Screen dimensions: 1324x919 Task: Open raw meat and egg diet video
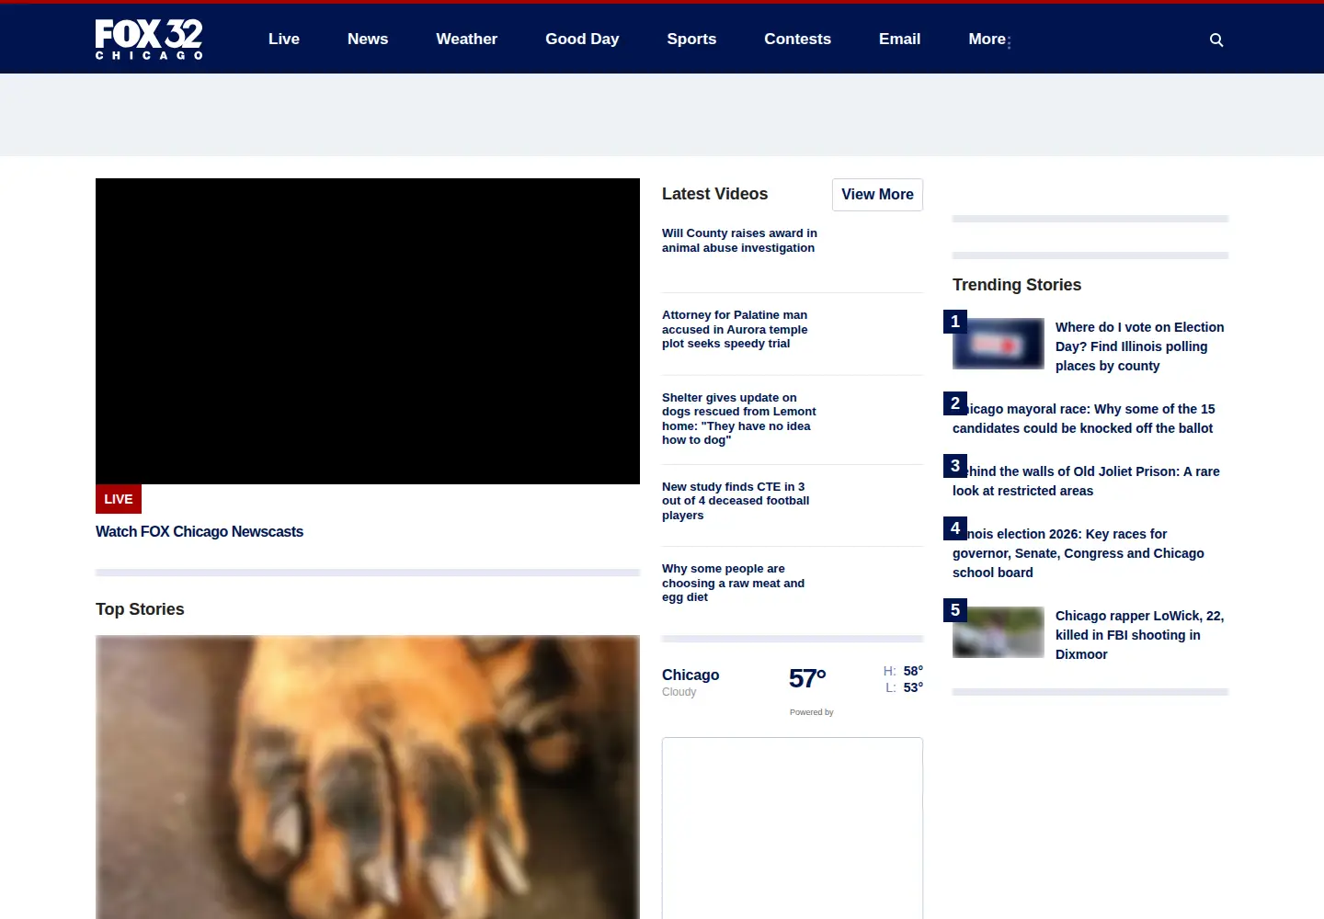click(x=733, y=583)
